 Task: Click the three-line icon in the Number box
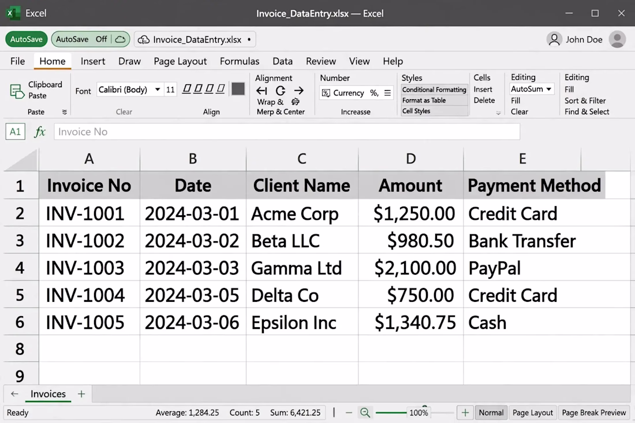click(387, 93)
